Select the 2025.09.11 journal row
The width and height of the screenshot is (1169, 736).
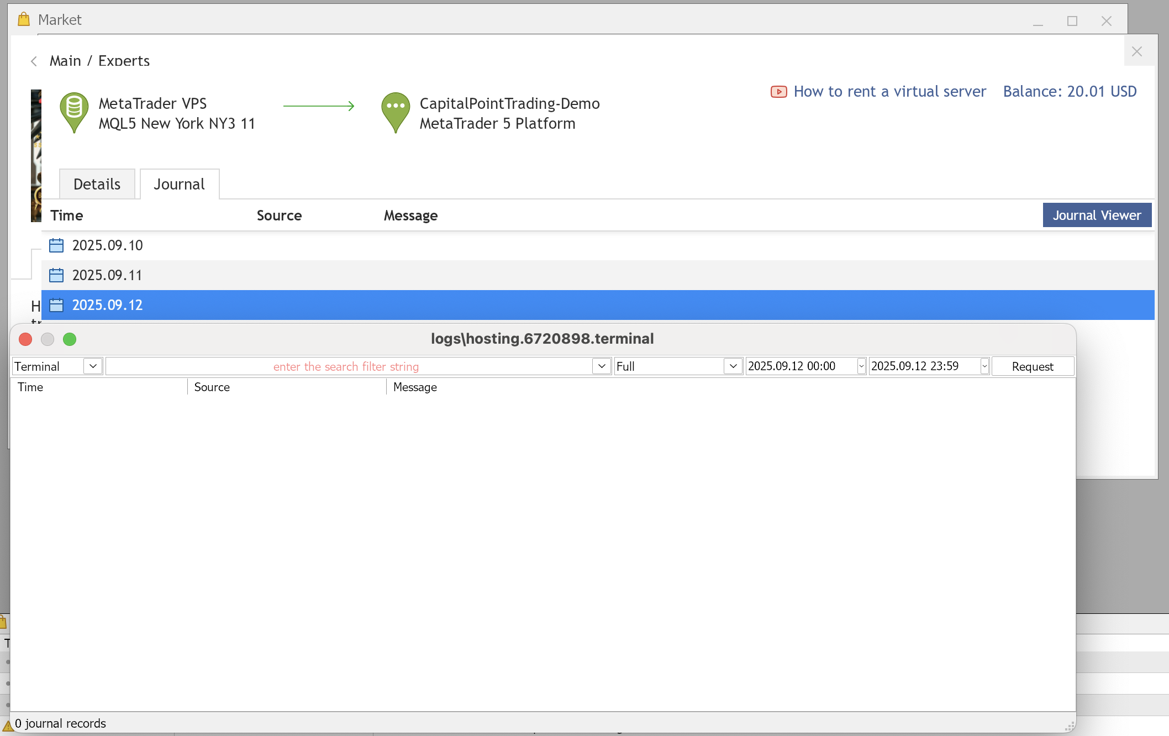coord(598,275)
